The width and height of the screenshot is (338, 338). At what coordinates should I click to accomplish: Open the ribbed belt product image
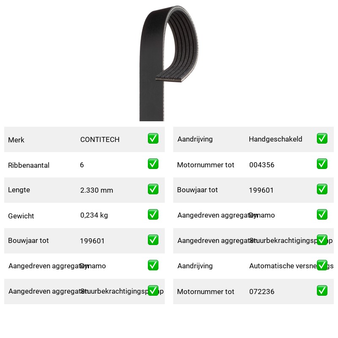click(x=169, y=63)
